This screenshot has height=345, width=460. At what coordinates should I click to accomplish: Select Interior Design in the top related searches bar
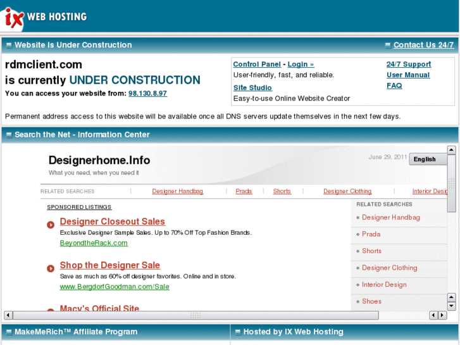pos(430,191)
